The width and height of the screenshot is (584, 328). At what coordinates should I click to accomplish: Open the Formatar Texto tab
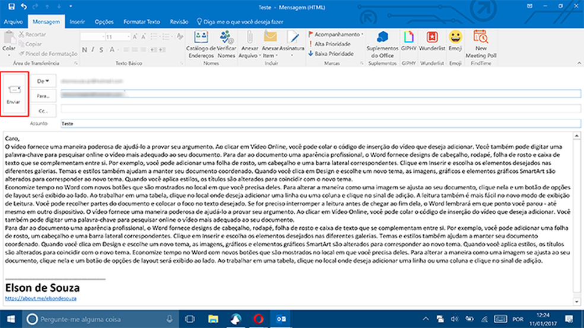point(141,21)
